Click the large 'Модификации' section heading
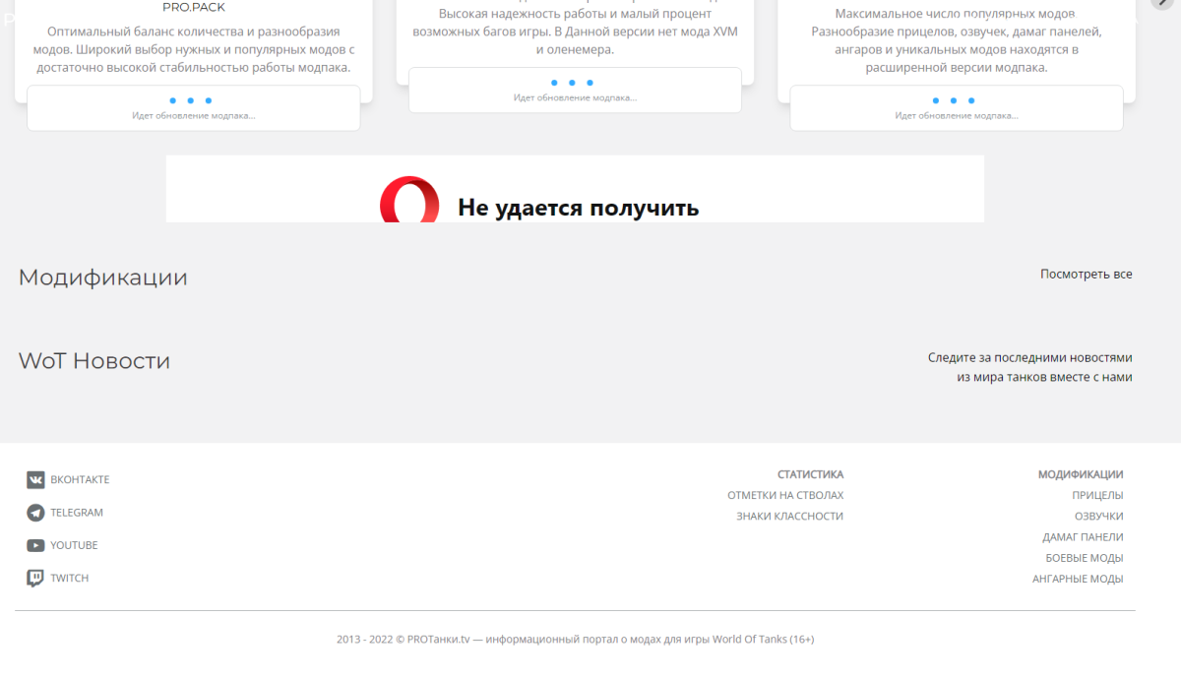 (x=103, y=277)
